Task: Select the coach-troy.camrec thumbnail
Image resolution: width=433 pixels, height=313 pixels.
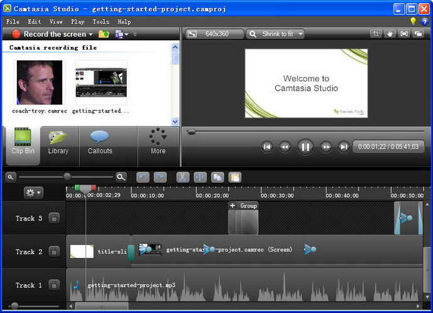Action: pyautogui.click(x=40, y=83)
